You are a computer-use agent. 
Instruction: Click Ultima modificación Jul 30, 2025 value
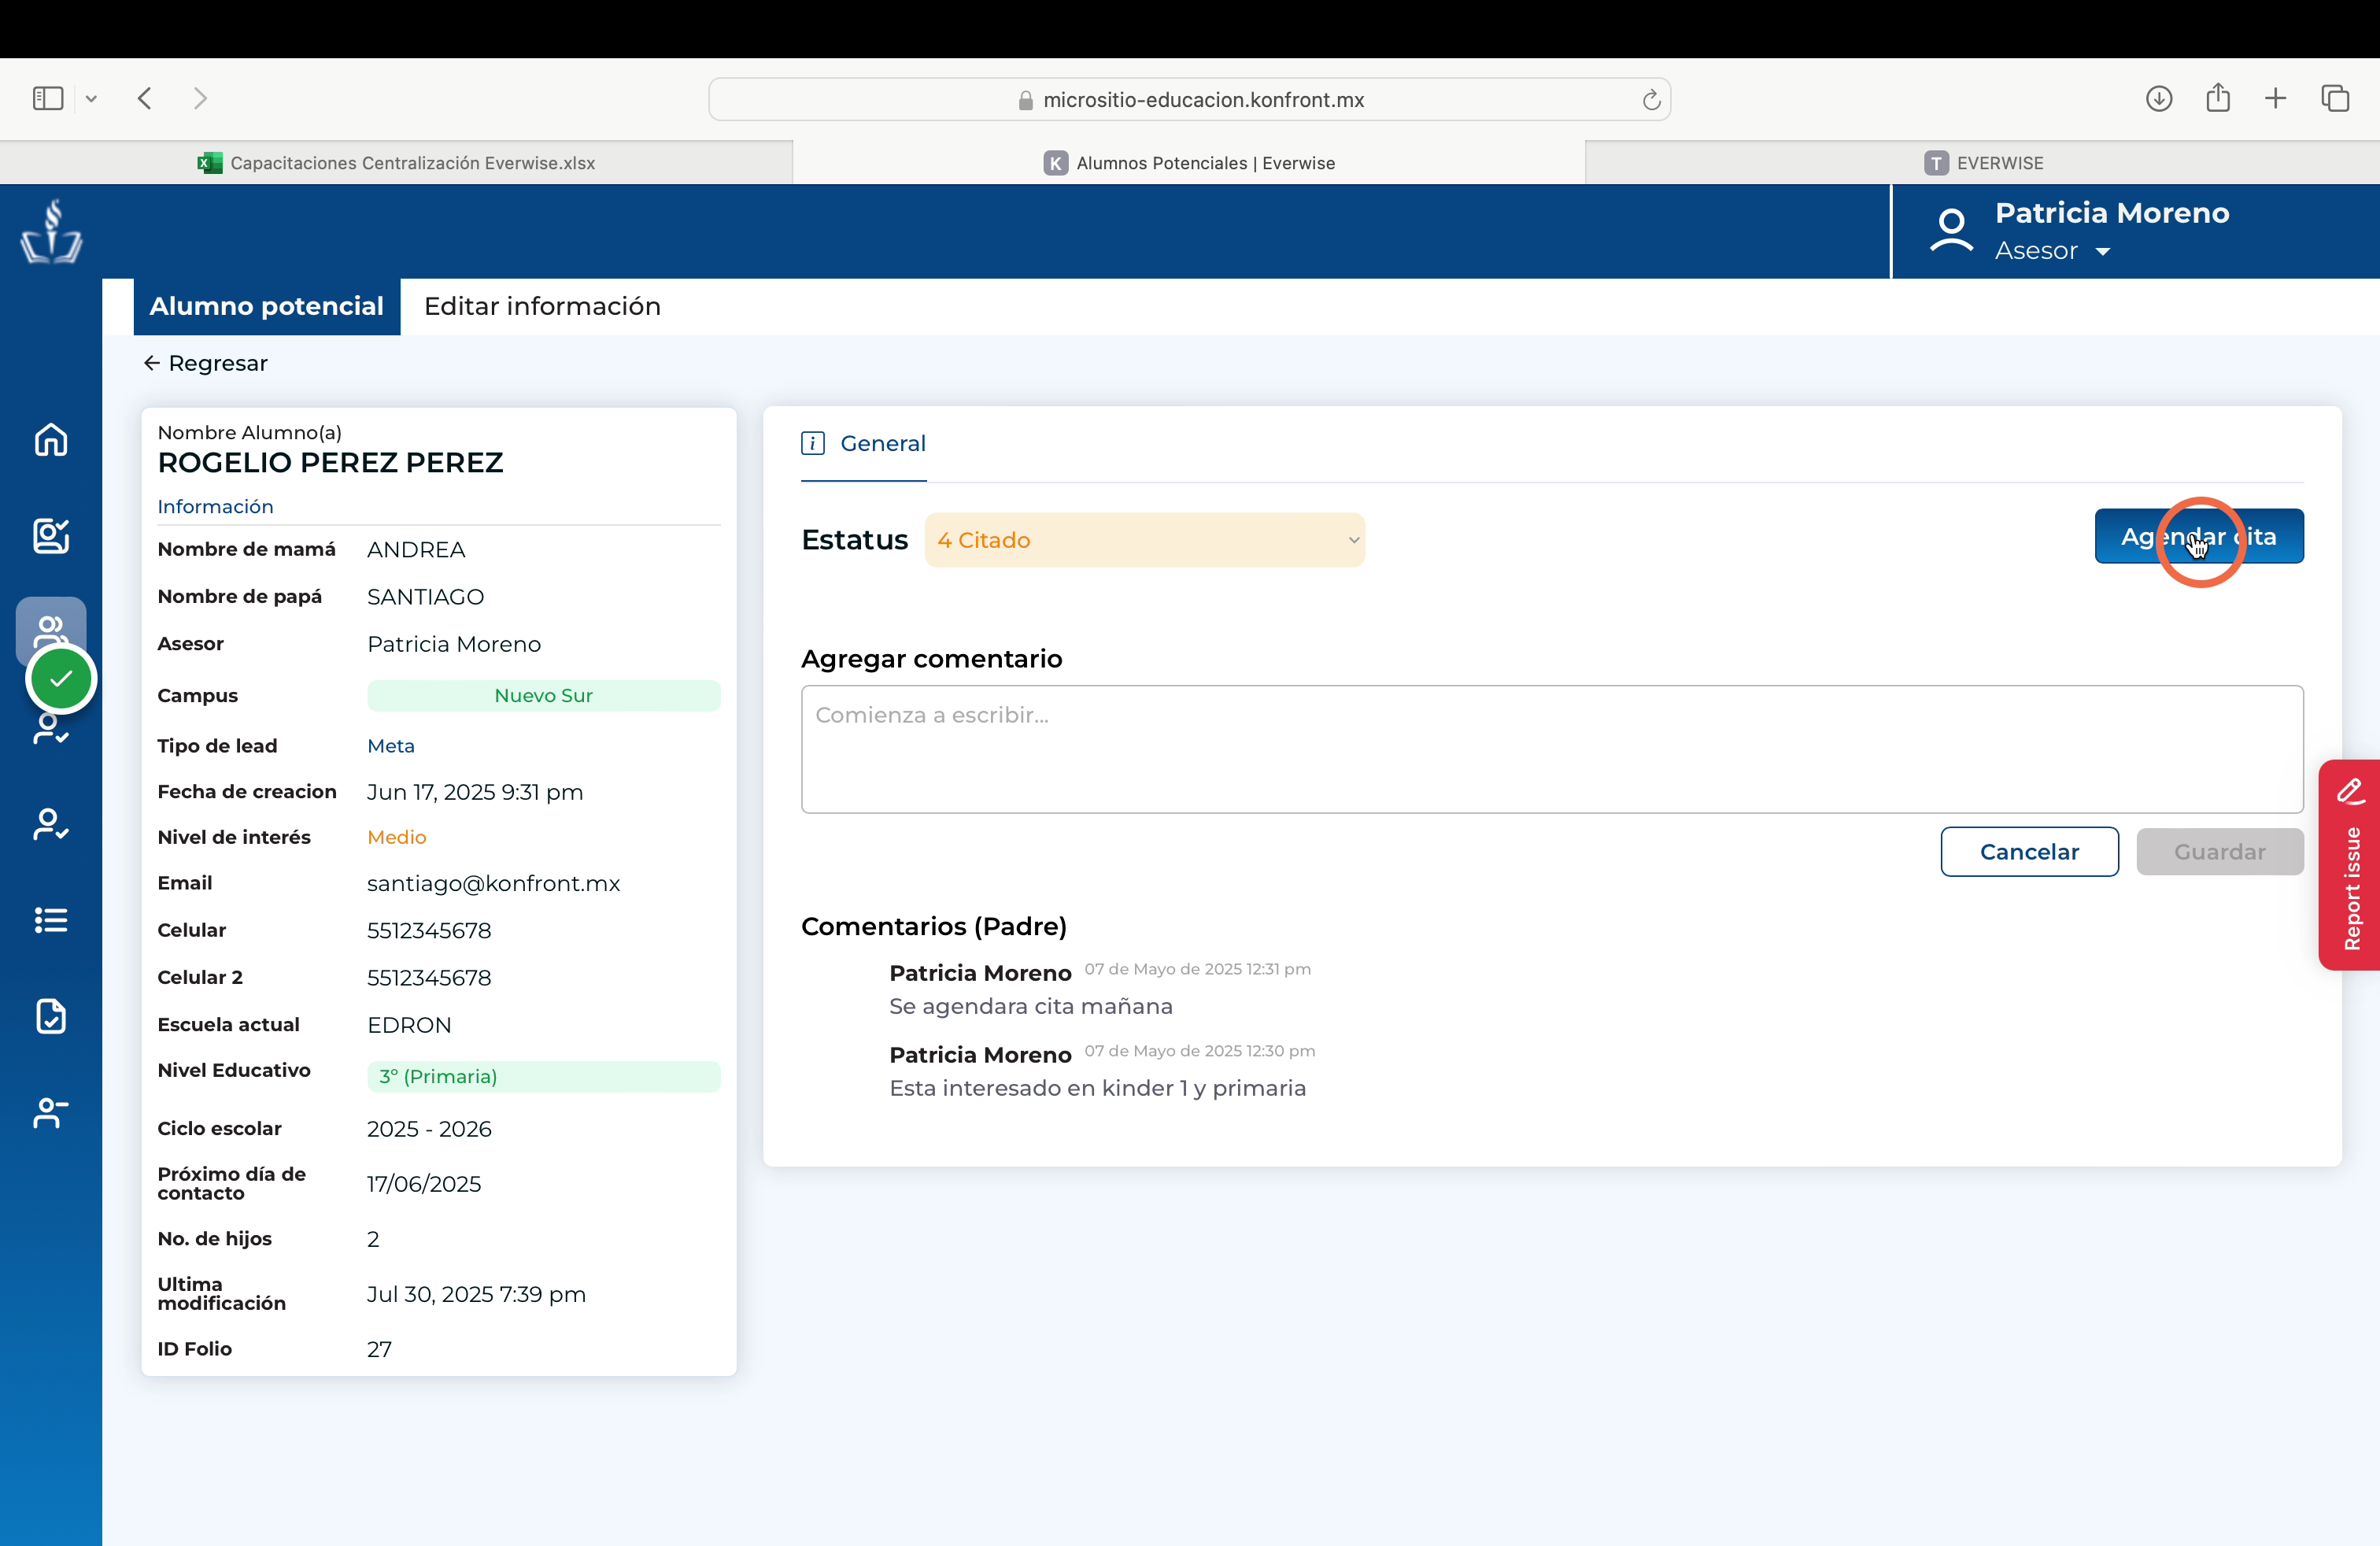[x=476, y=1294]
